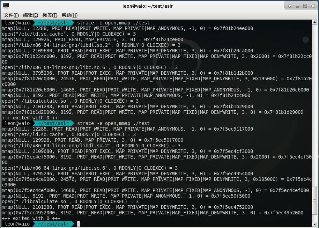This screenshot has height=228, width=319.
Task: Open the 文件(F) menu
Action: (x=12, y=15)
